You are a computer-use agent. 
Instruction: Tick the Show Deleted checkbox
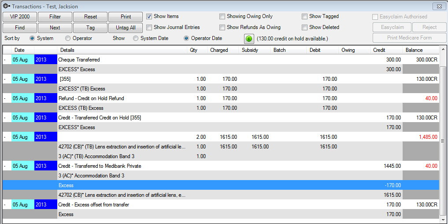tap(304, 27)
